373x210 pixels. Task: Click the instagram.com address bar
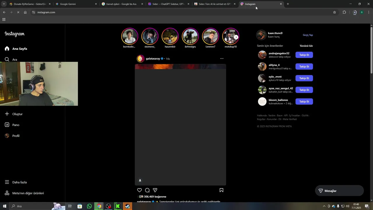[x=184, y=12]
